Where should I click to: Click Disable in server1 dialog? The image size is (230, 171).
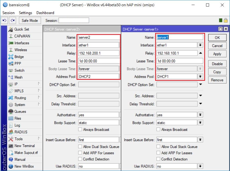[217, 64]
